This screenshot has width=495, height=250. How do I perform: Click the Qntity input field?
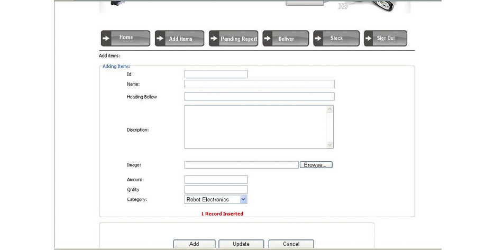(x=216, y=189)
